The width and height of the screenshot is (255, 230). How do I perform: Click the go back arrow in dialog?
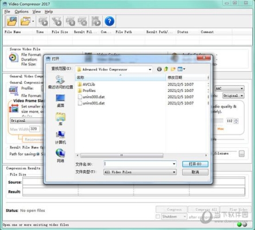pyautogui.click(x=159, y=69)
